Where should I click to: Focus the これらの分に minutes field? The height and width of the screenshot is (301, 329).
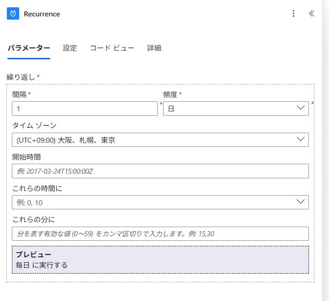(x=160, y=234)
